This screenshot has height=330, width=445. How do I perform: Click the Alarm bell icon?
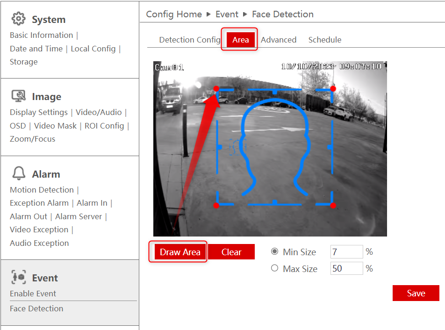[x=18, y=172]
